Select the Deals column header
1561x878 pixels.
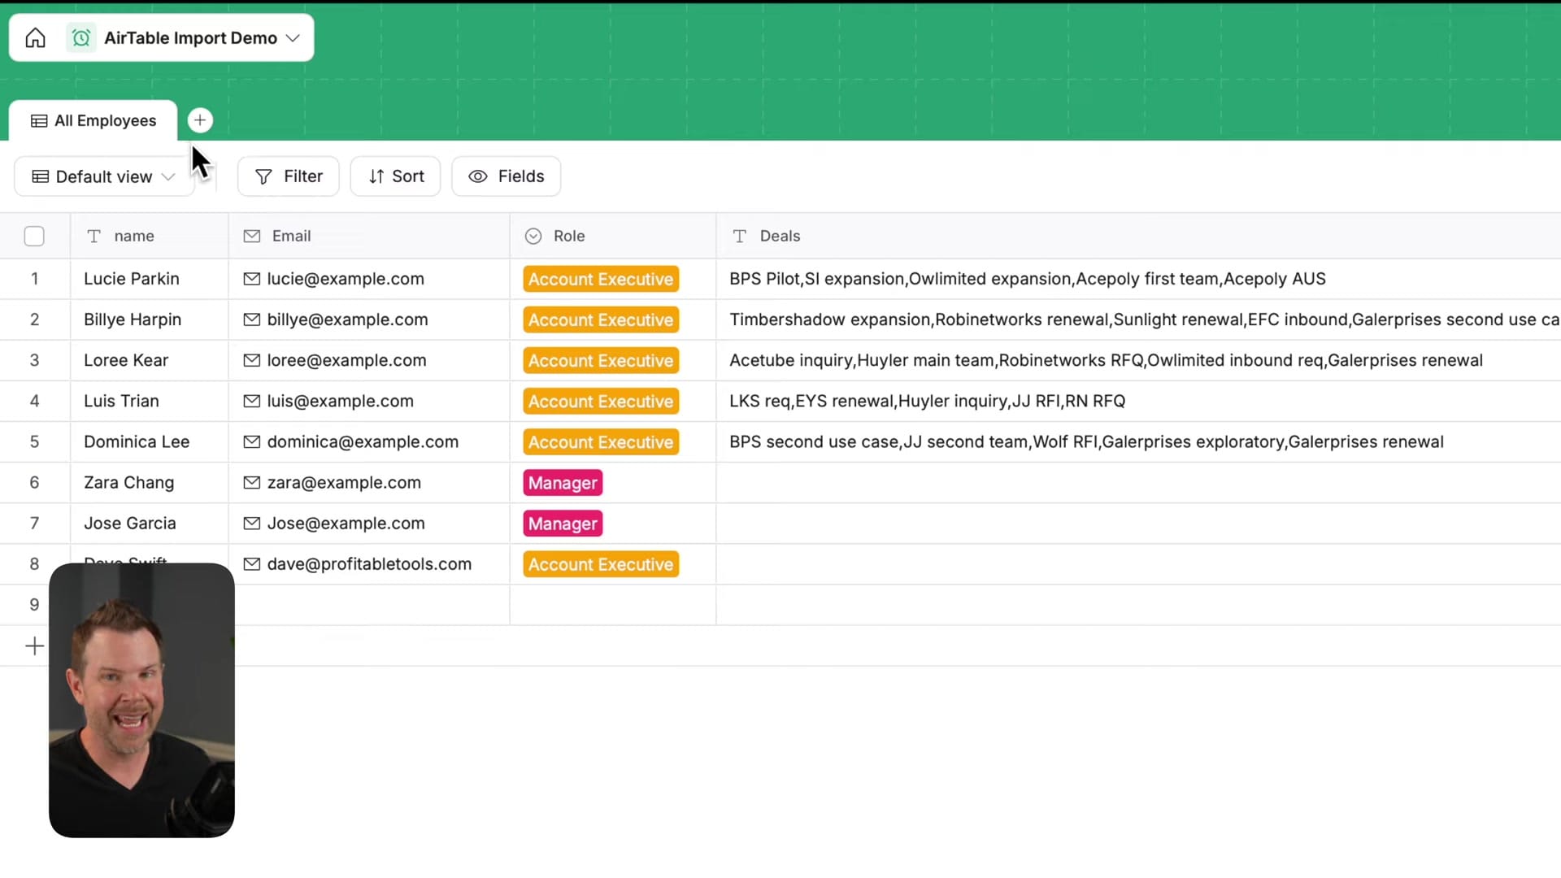click(1138, 237)
